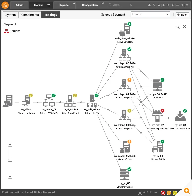This screenshot has width=192, height=196.
Task: Open the Monitor menu
Action: [x=38, y=5]
